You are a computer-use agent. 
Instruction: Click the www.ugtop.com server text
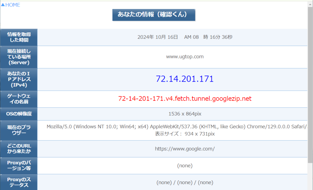point(185,56)
